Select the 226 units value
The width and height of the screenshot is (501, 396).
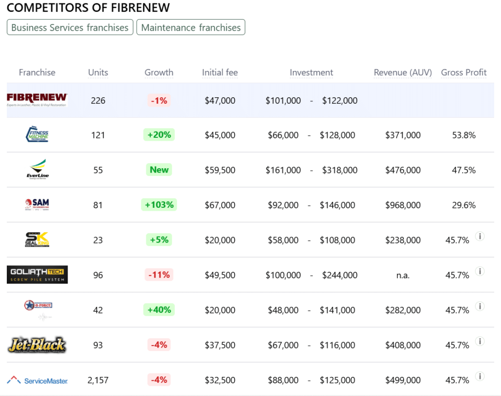tap(98, 101)
